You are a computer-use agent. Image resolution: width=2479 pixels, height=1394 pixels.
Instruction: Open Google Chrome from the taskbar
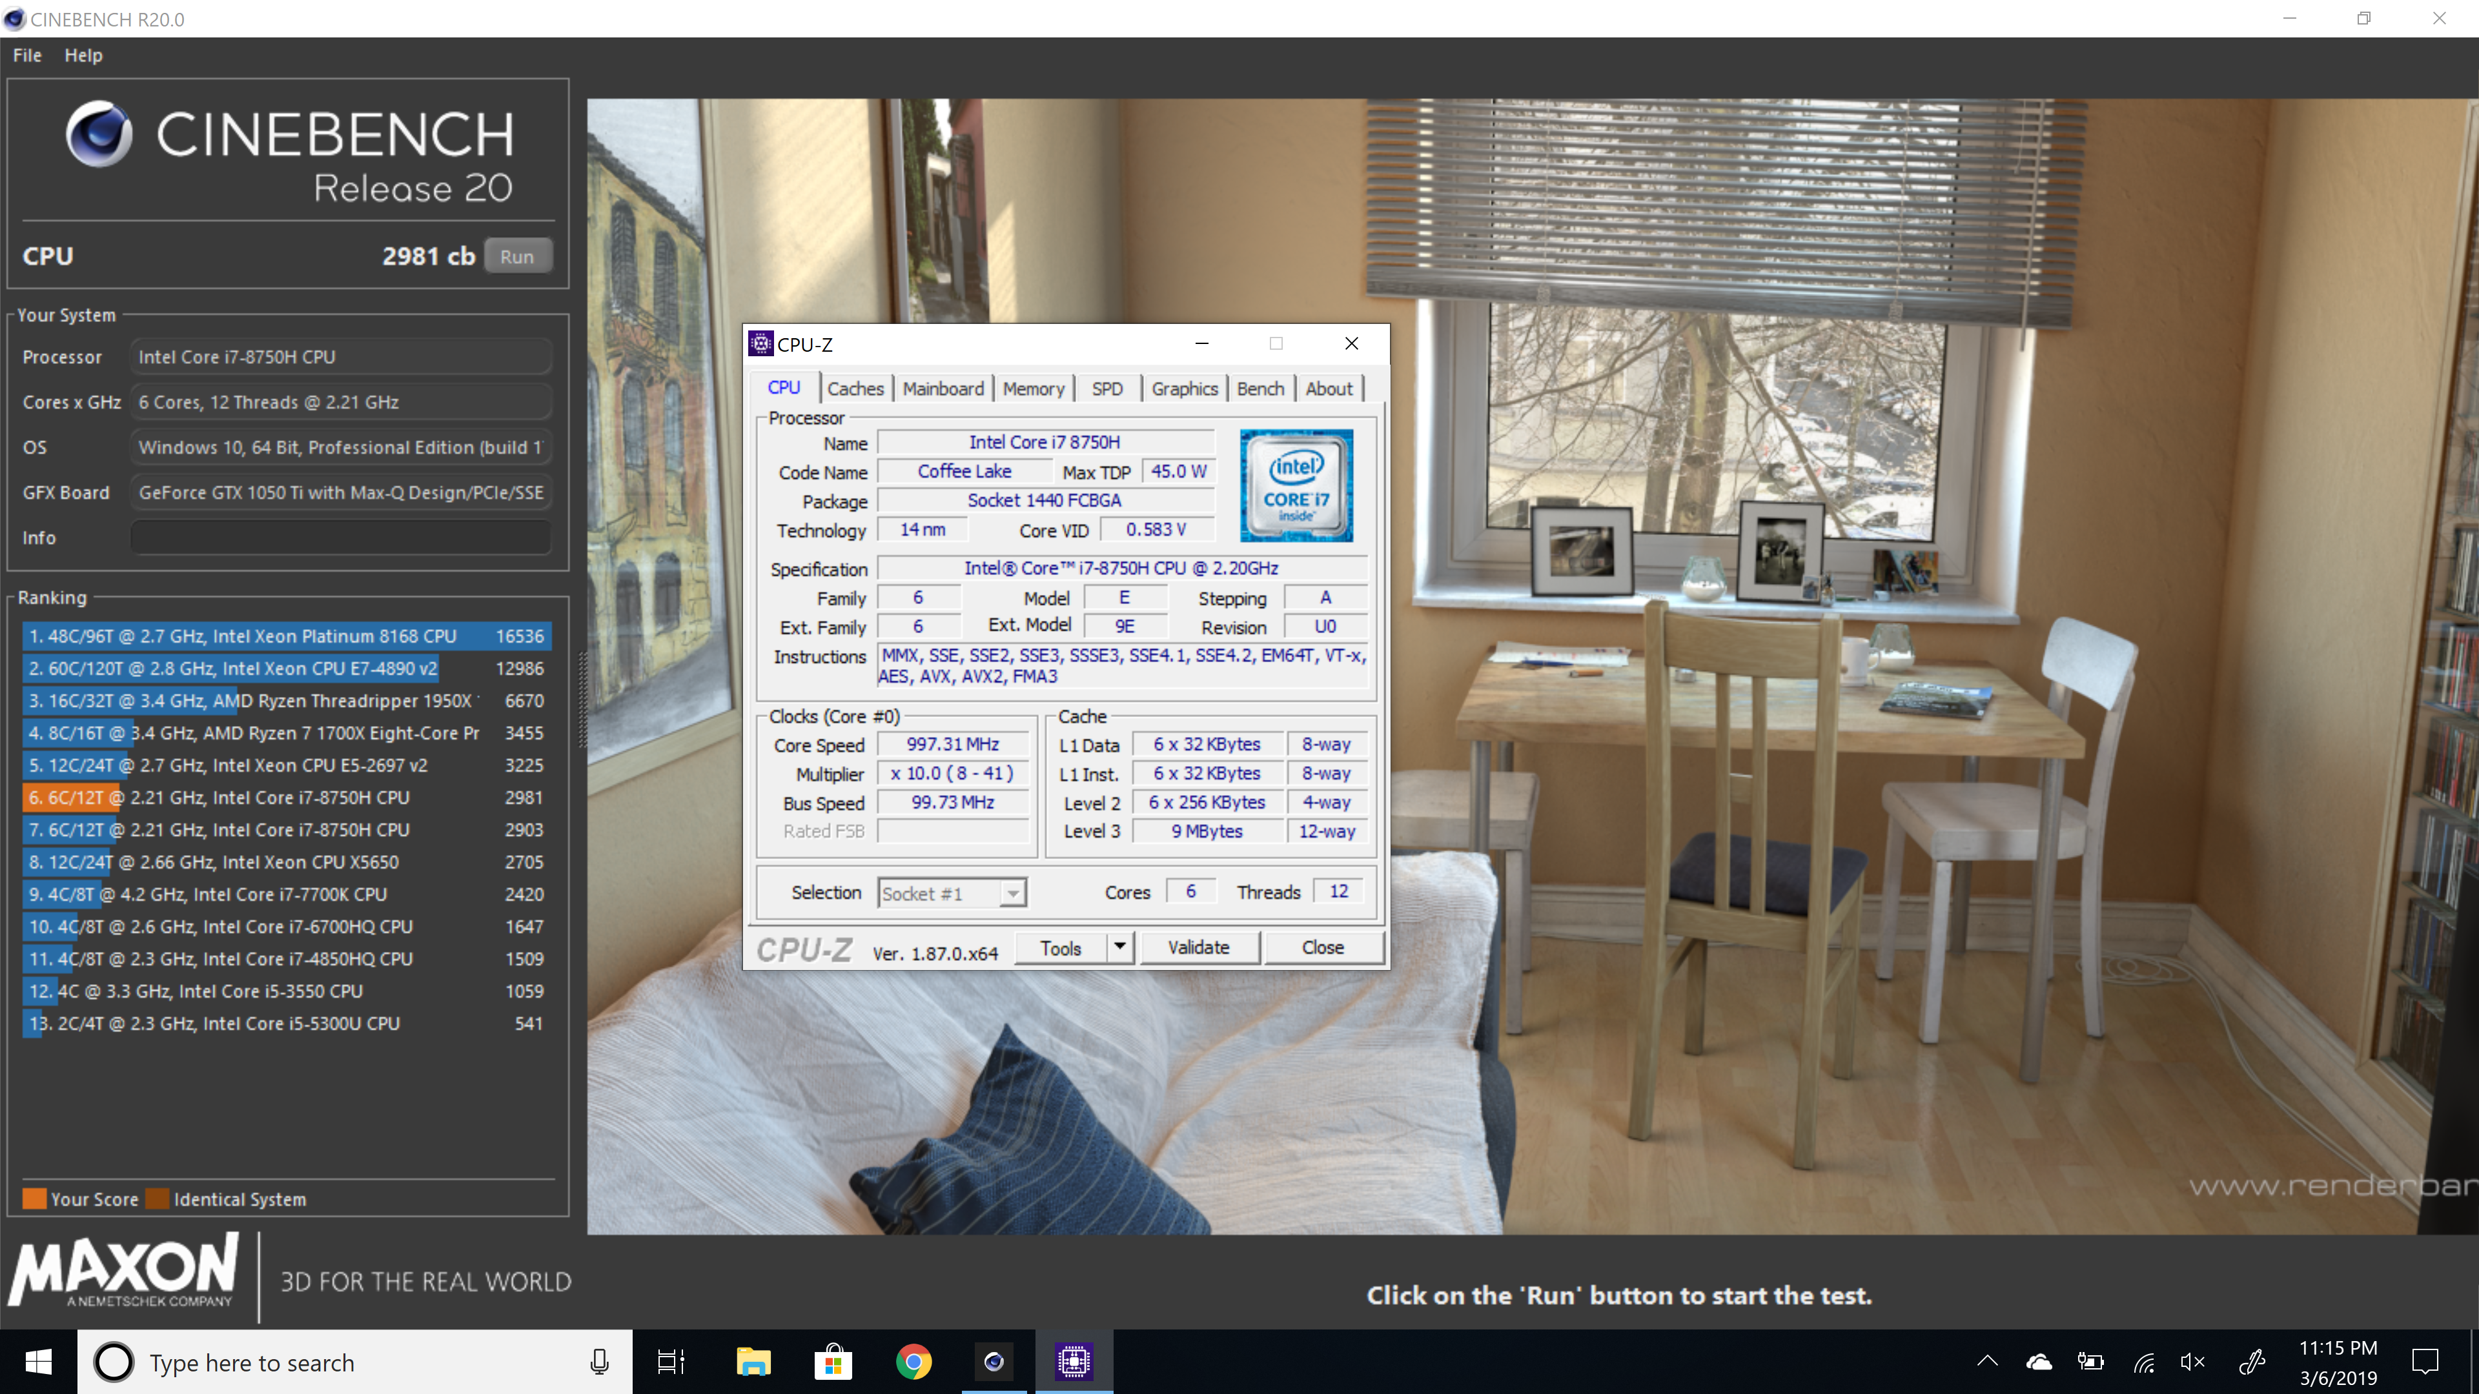[913, 1362]
